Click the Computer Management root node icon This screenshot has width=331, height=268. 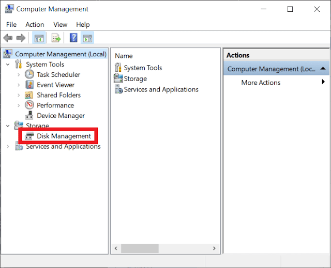8,54
